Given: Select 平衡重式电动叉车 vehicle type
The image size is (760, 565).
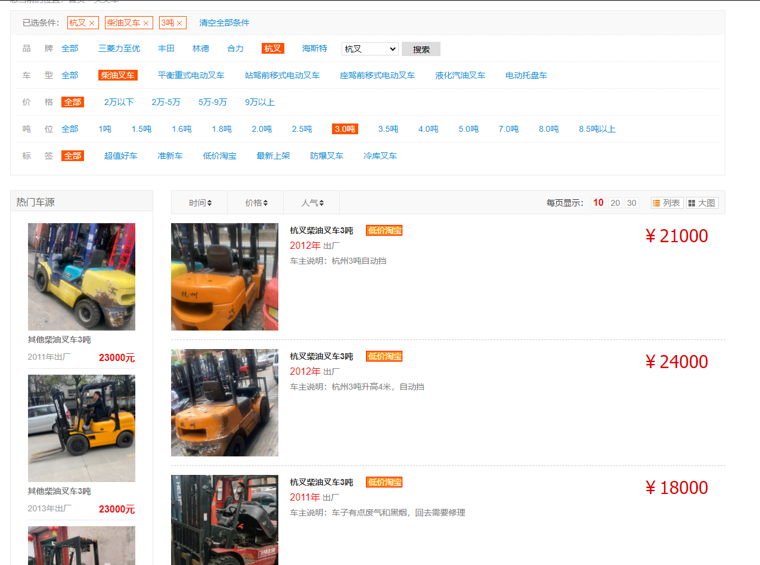Looking at the screenshot, I should [191, 75].
